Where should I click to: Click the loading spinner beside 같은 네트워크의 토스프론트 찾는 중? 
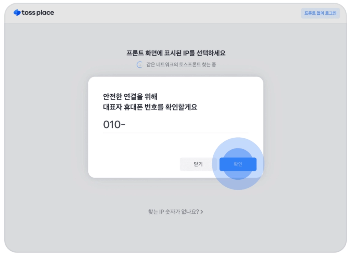[139, 65]
